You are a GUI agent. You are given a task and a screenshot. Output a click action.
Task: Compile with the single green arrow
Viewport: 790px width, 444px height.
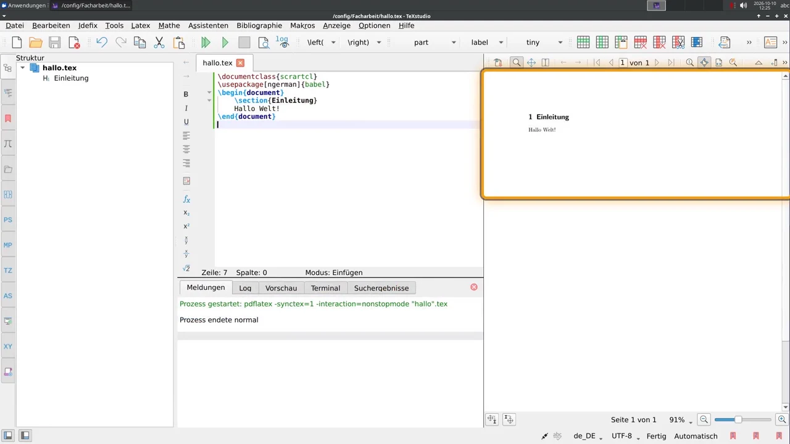225,43
